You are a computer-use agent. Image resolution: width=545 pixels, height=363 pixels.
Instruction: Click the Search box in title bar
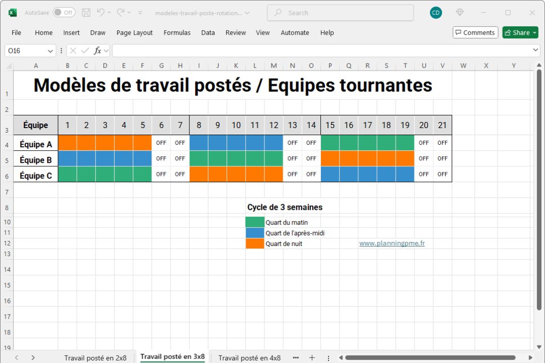340,13
